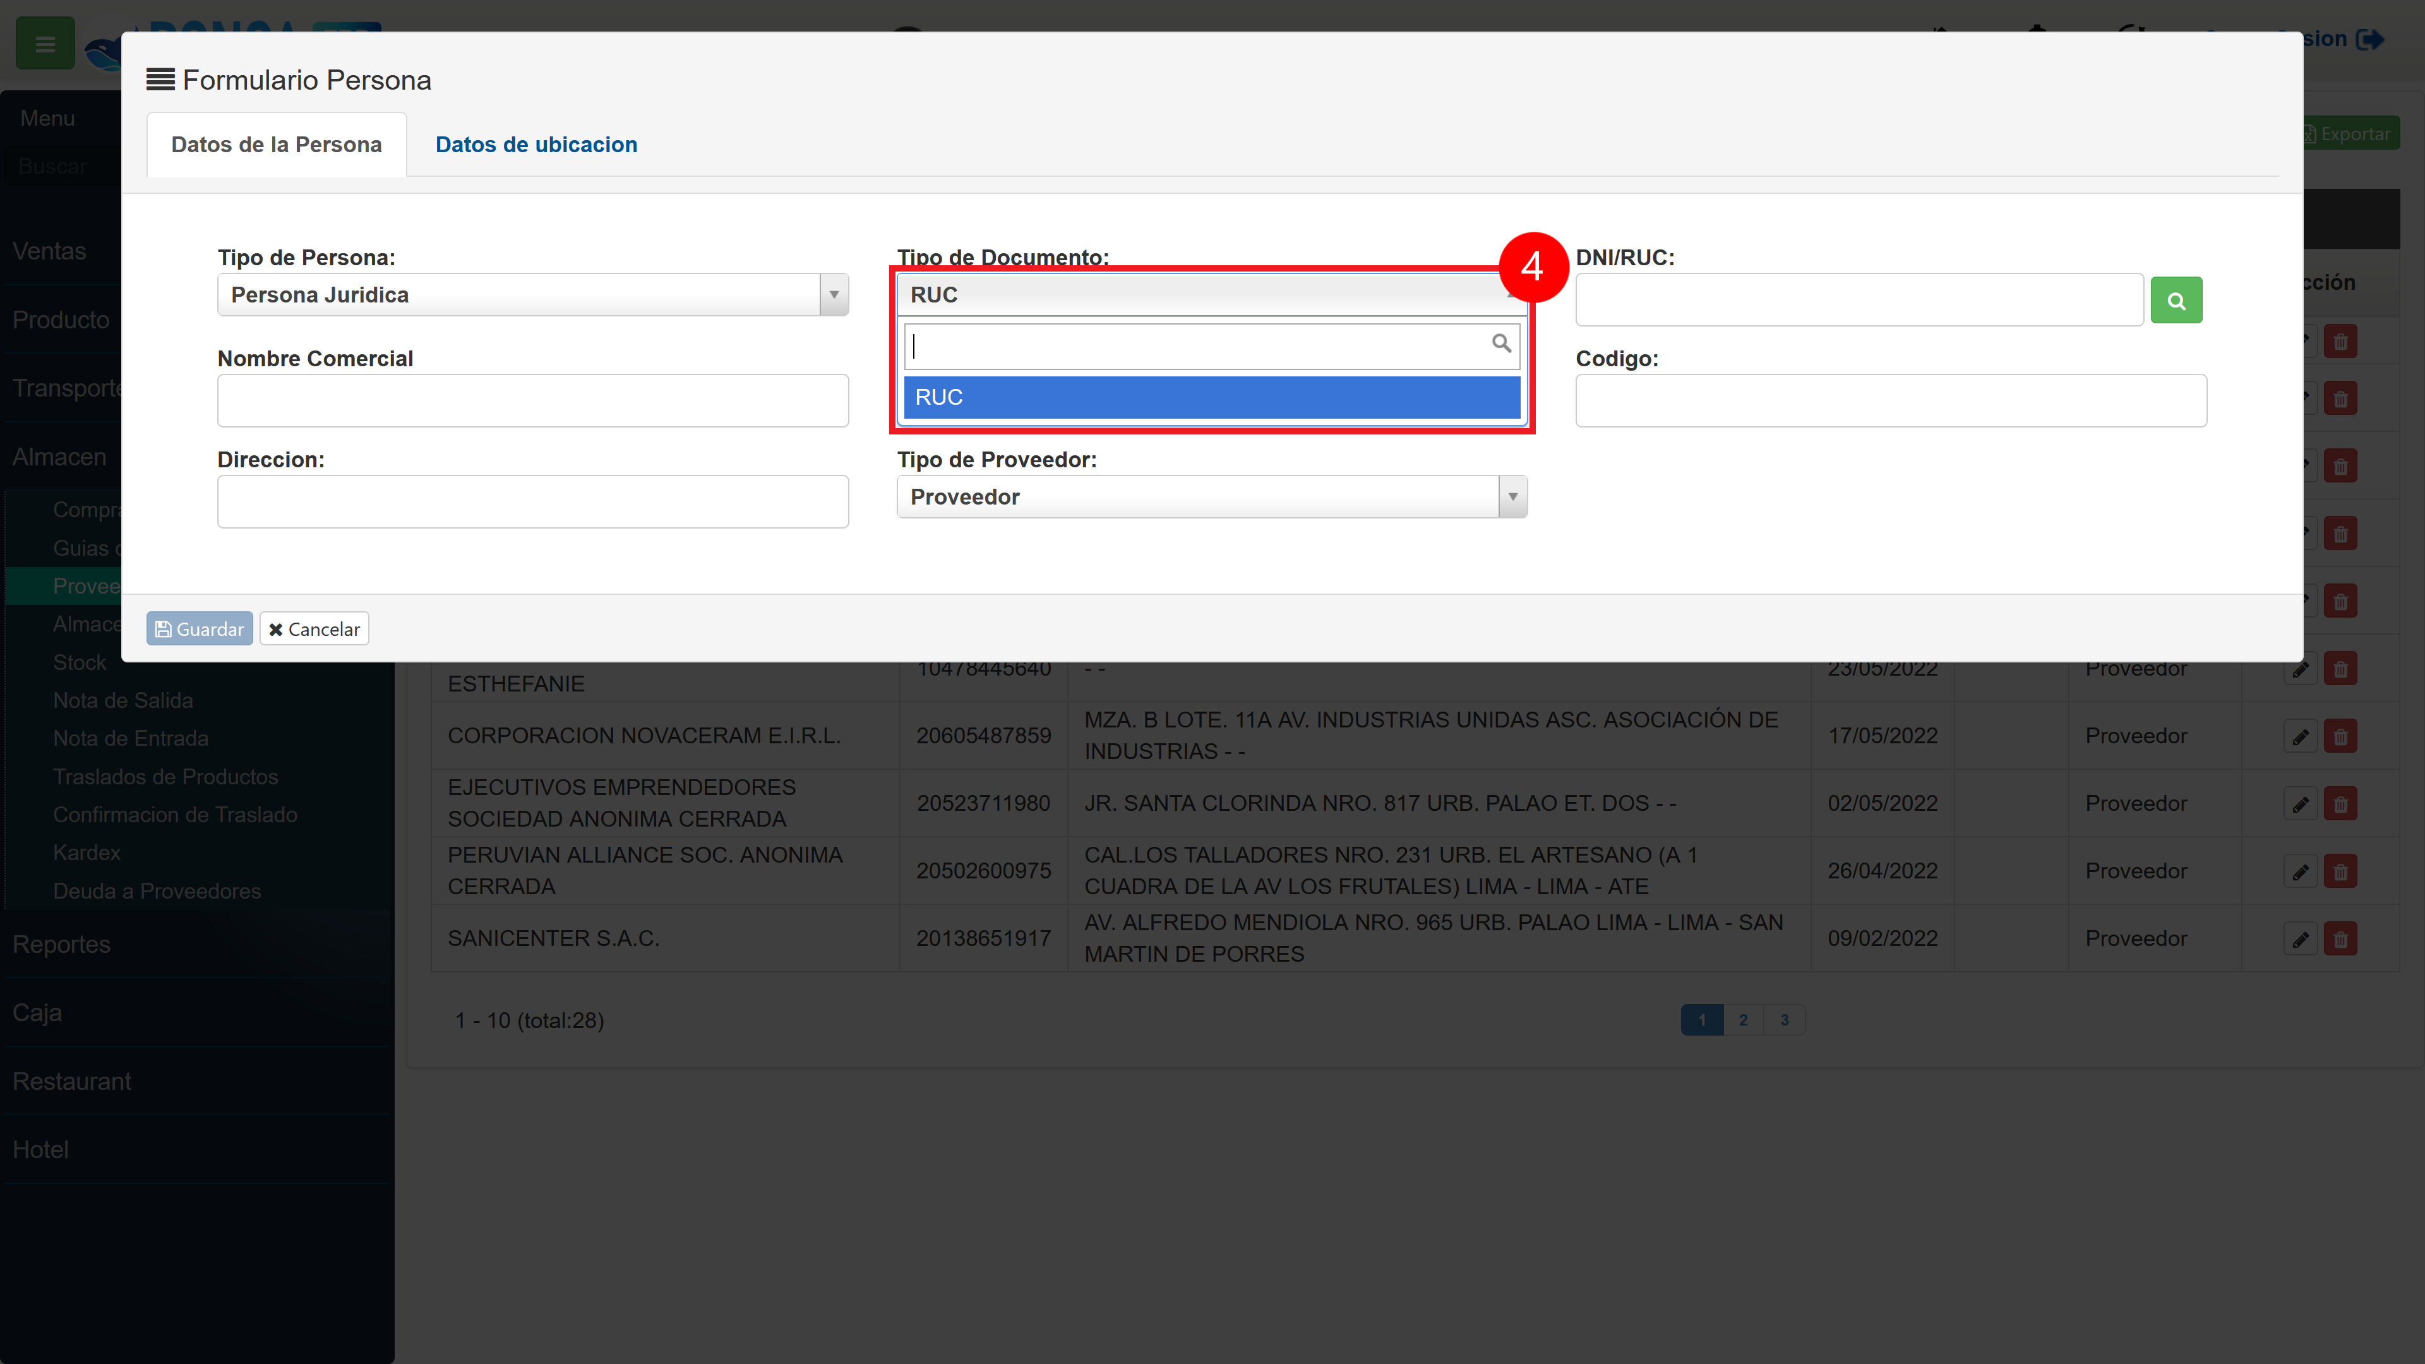The image size is (2425, 1364).
Task: Focus the Nombre Comercial input field
Action: (533, 401)
